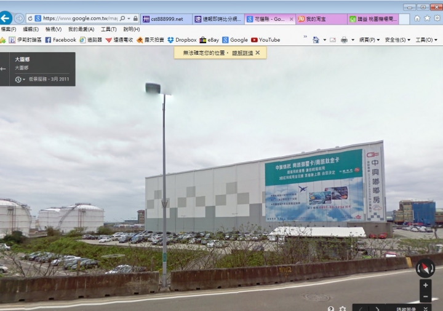The height and width of the screenshot is (311, 443).
Task: Go to the next image with the right chevron
Action: (x=377, y=309)
